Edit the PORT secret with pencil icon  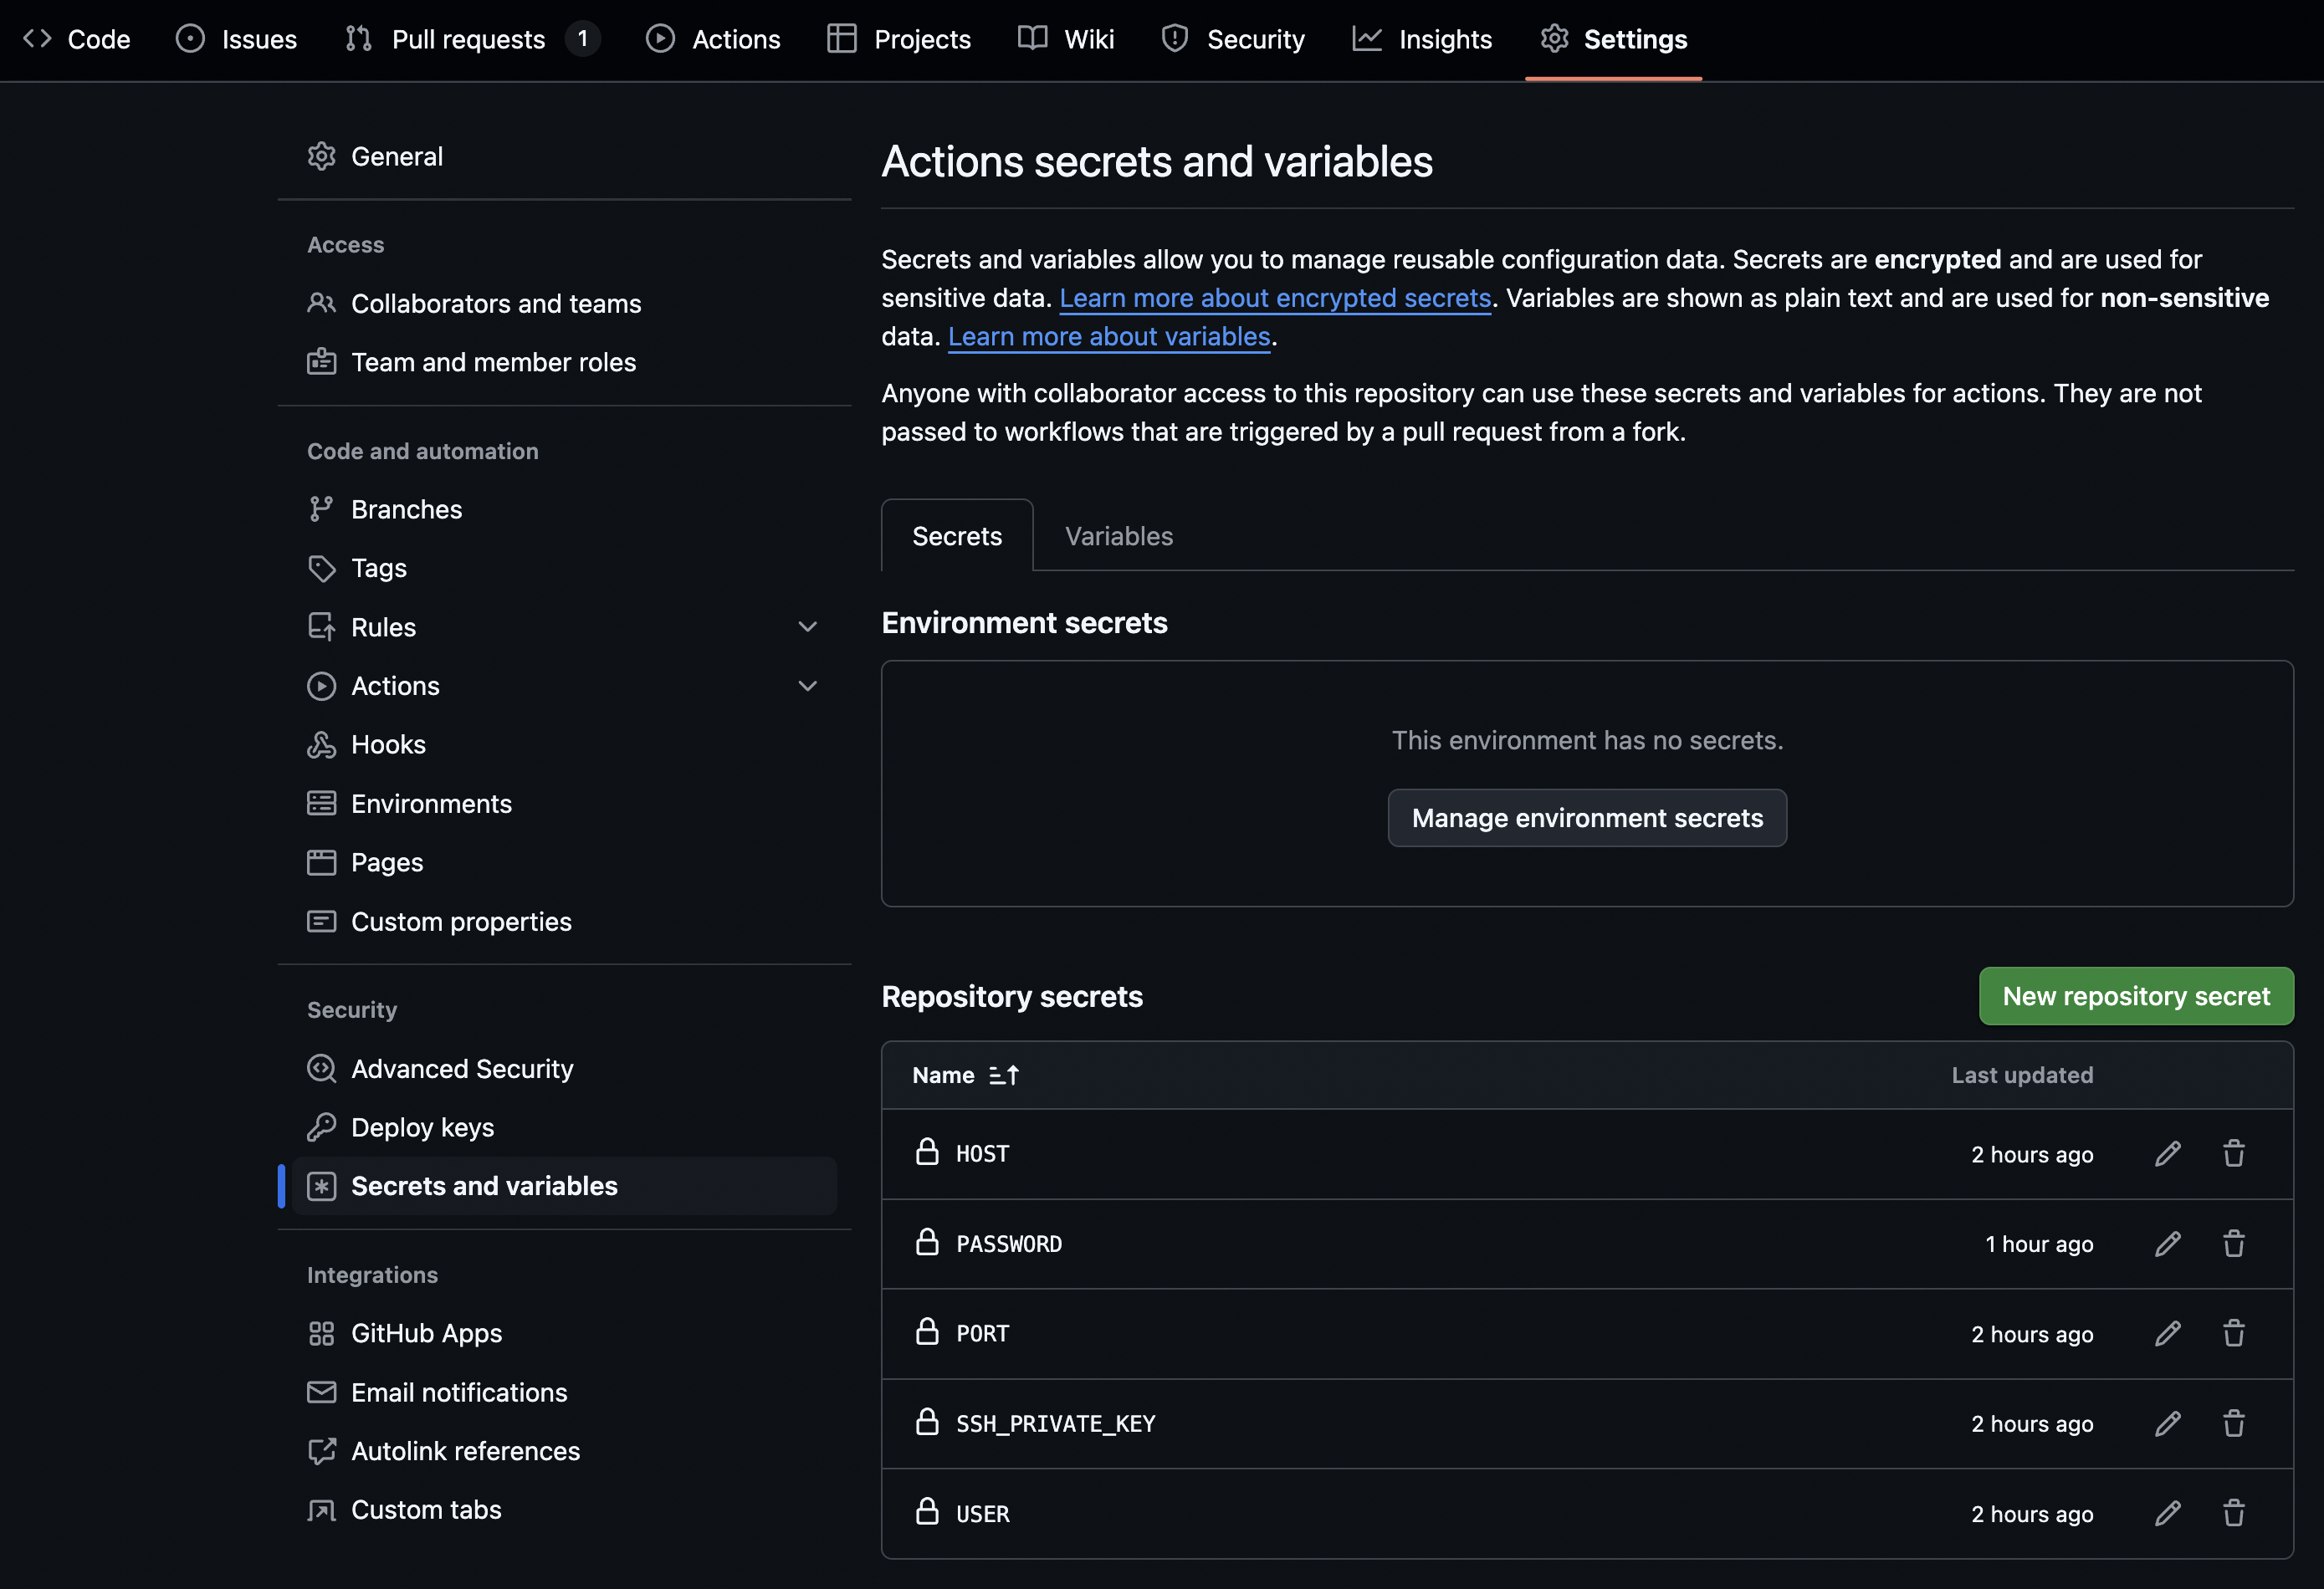point(2167,1333)
